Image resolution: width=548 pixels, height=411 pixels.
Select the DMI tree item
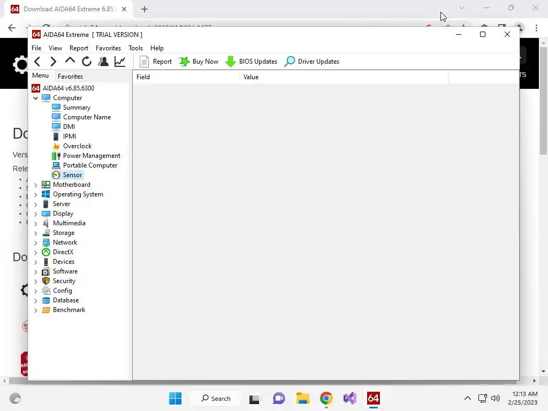[64, 126]
